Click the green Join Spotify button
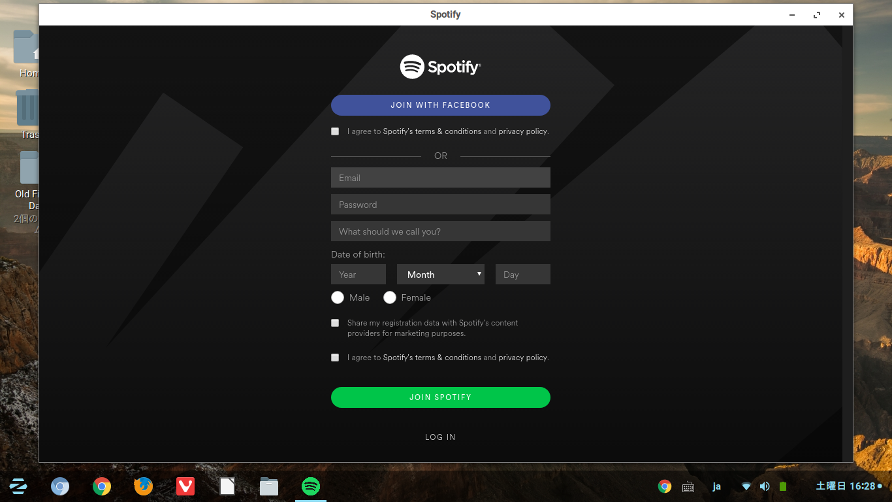 click(x=441, y=397)
